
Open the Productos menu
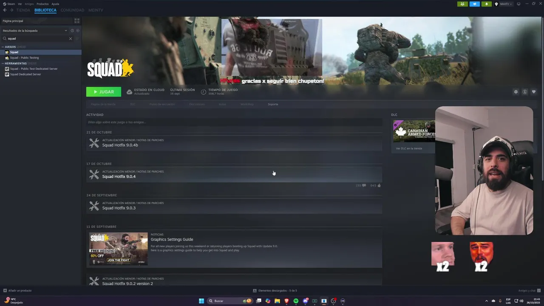coord(42,4)
